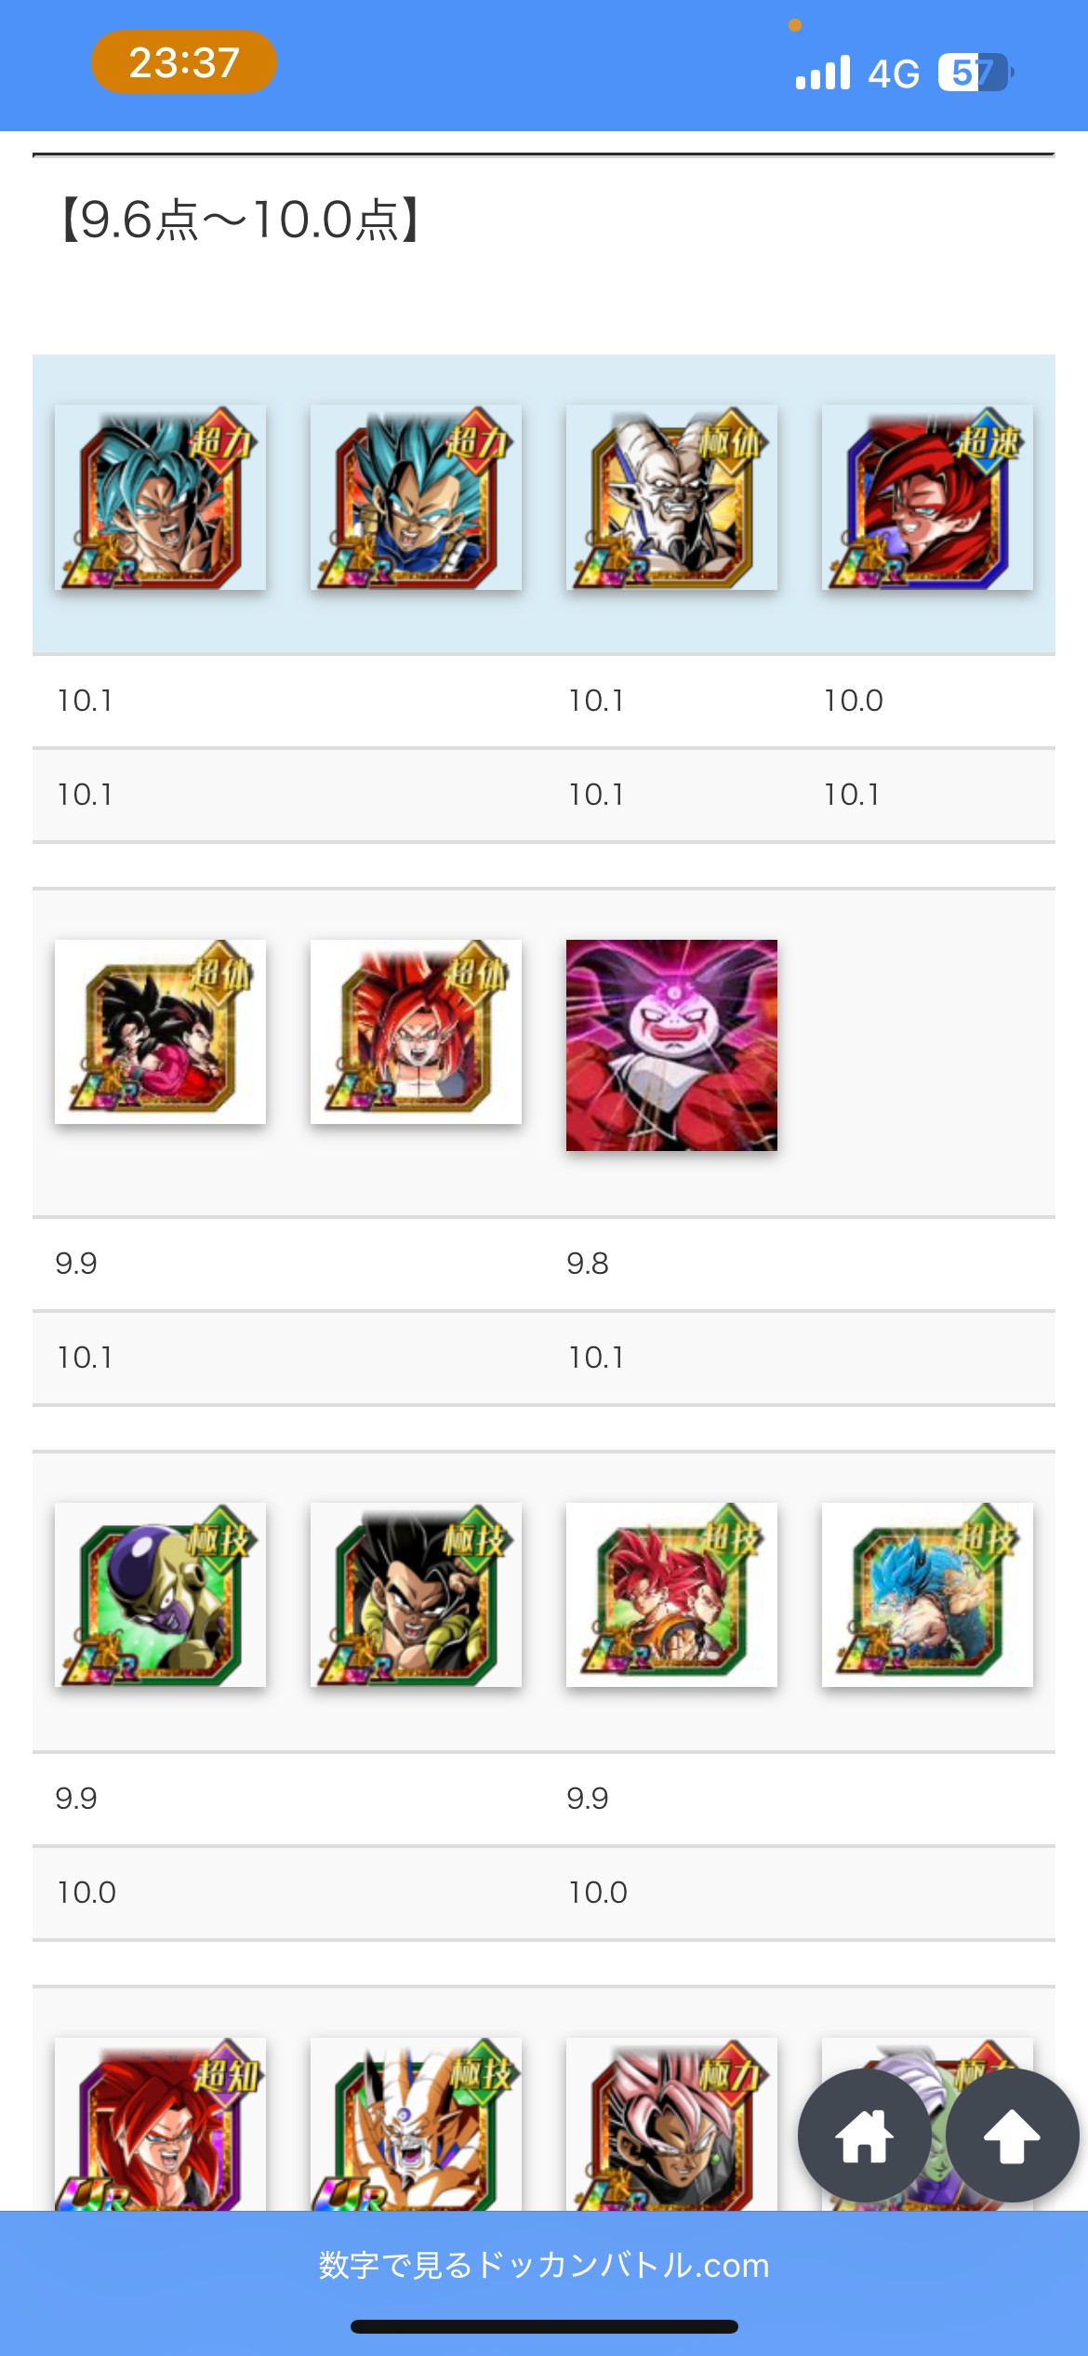Open the Goku Black Rosé 極力 card
1088x2356 pixels.
(671, 2124)
